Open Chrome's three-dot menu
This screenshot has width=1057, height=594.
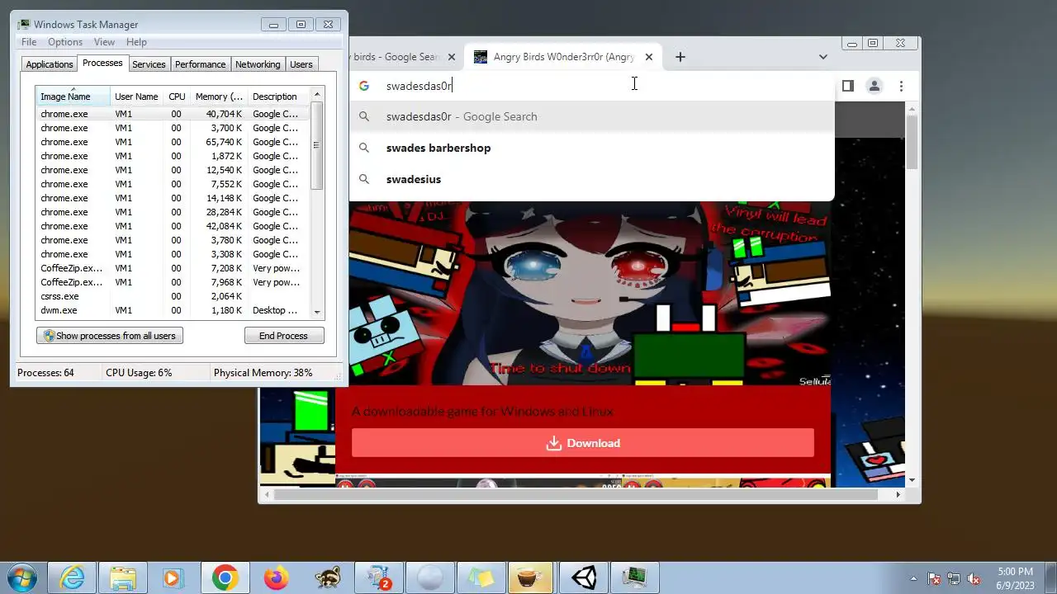(901, 86)
